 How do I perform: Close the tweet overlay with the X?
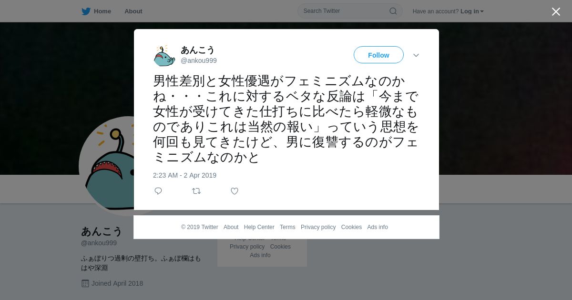(556, 11)
